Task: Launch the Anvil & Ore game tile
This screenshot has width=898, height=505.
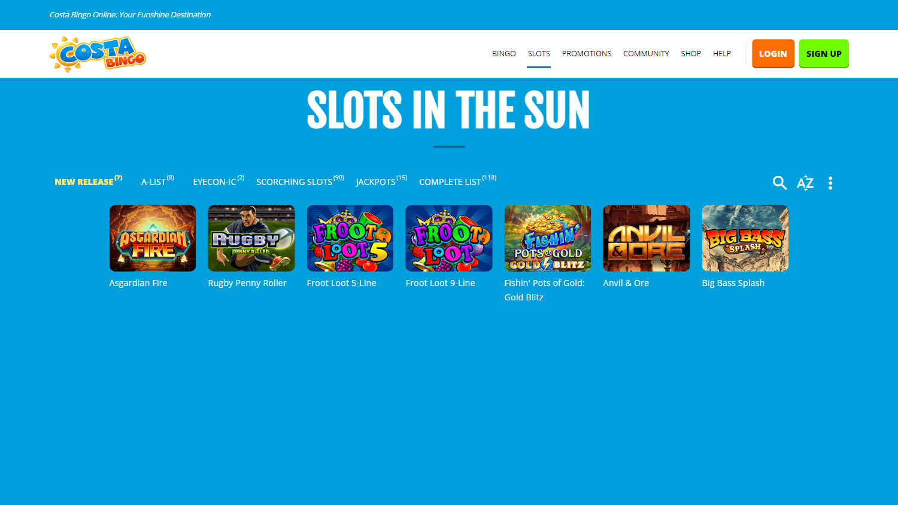Action: coord(647,238)
